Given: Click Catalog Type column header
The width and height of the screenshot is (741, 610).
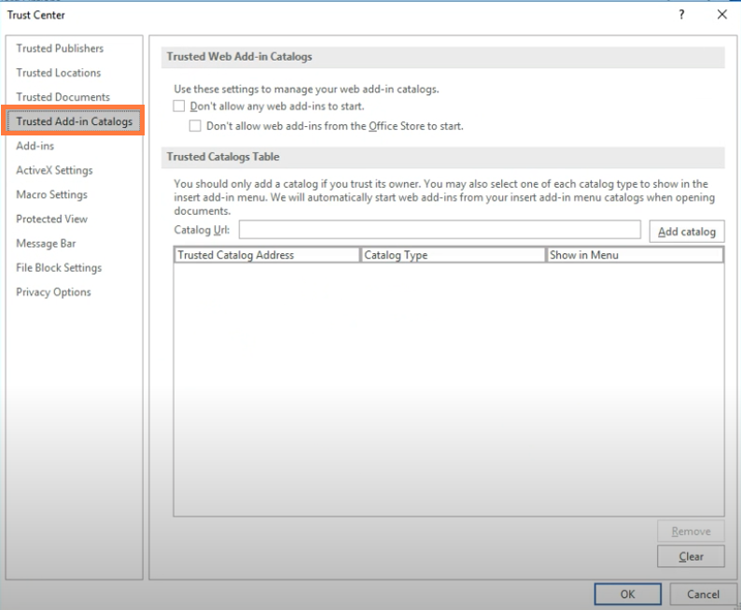Looking at the screenshot, I should tap(453, 255).
